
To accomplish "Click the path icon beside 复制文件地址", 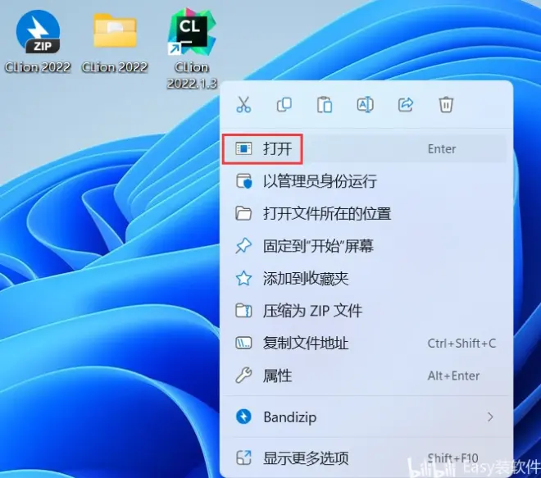I will [243, 343].
